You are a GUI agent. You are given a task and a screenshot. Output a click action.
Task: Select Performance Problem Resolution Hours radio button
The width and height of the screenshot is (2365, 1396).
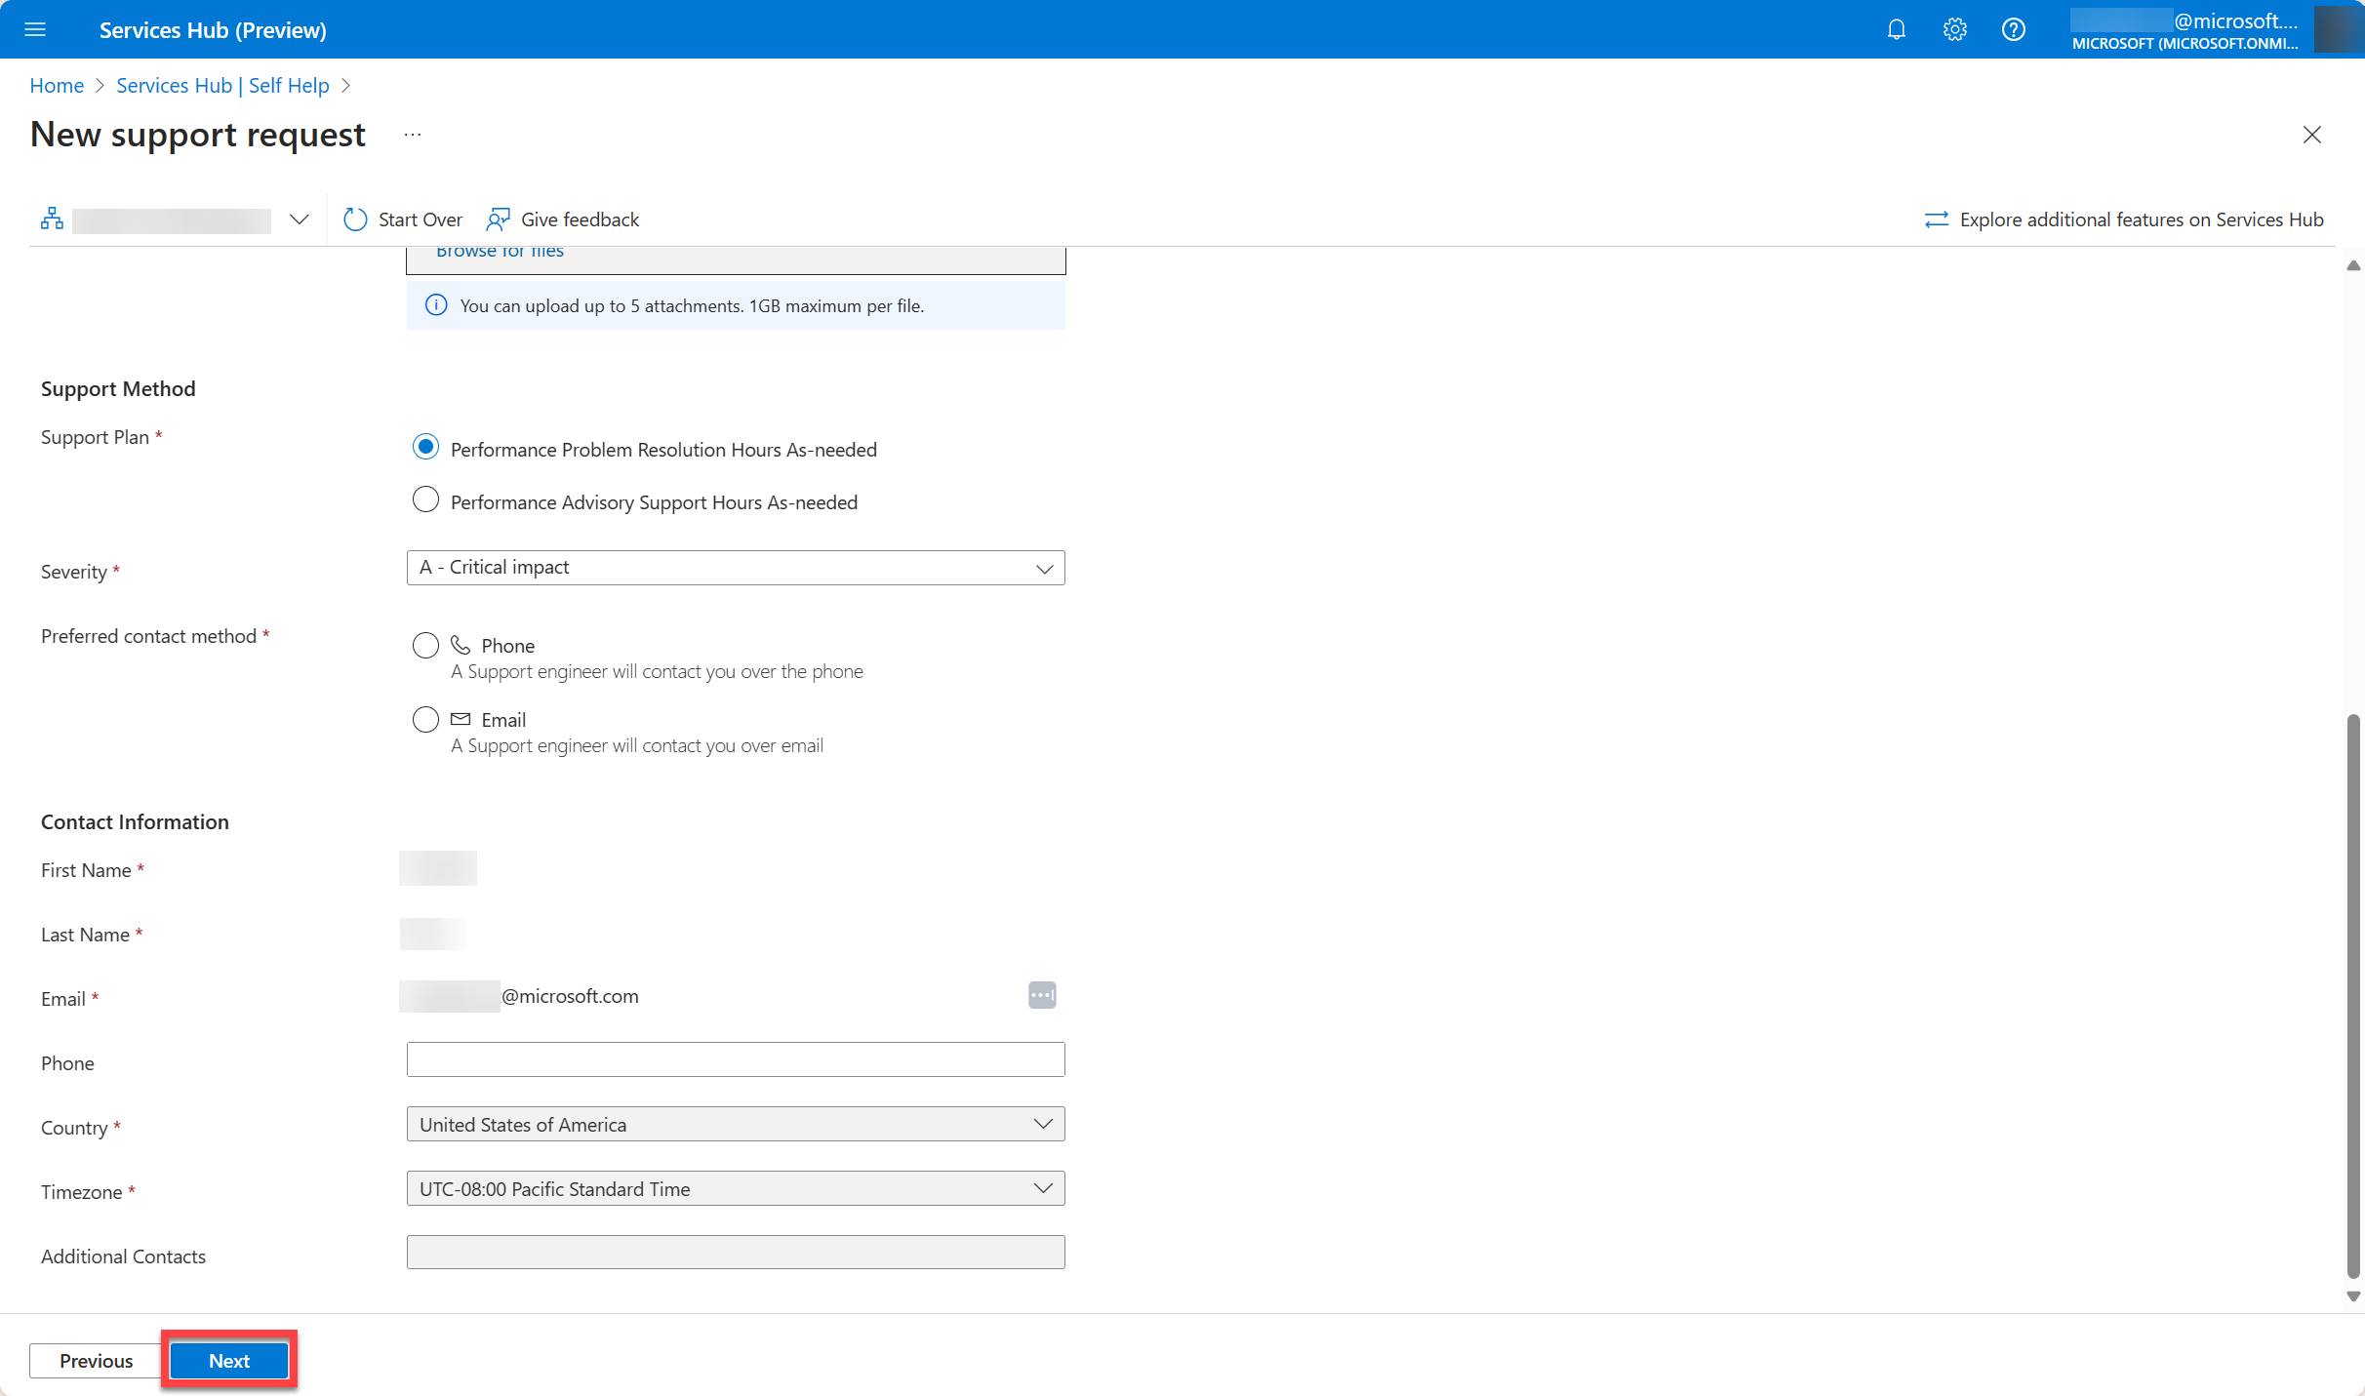tap(425, 449)
